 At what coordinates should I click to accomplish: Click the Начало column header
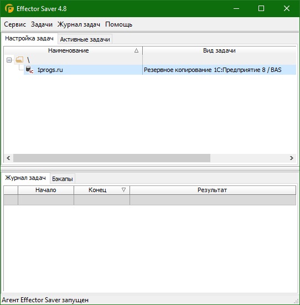(x=46, y=190)
